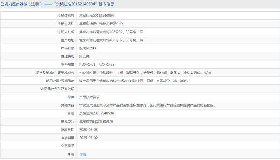
Task: Click the empty 变更情况 value cell
Action: click(178, 146)
